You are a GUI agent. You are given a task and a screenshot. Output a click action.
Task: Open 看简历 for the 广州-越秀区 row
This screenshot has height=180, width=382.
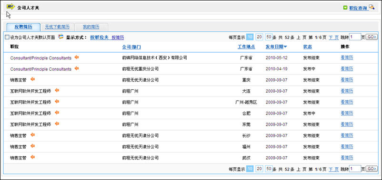click(x=347, y=102)
